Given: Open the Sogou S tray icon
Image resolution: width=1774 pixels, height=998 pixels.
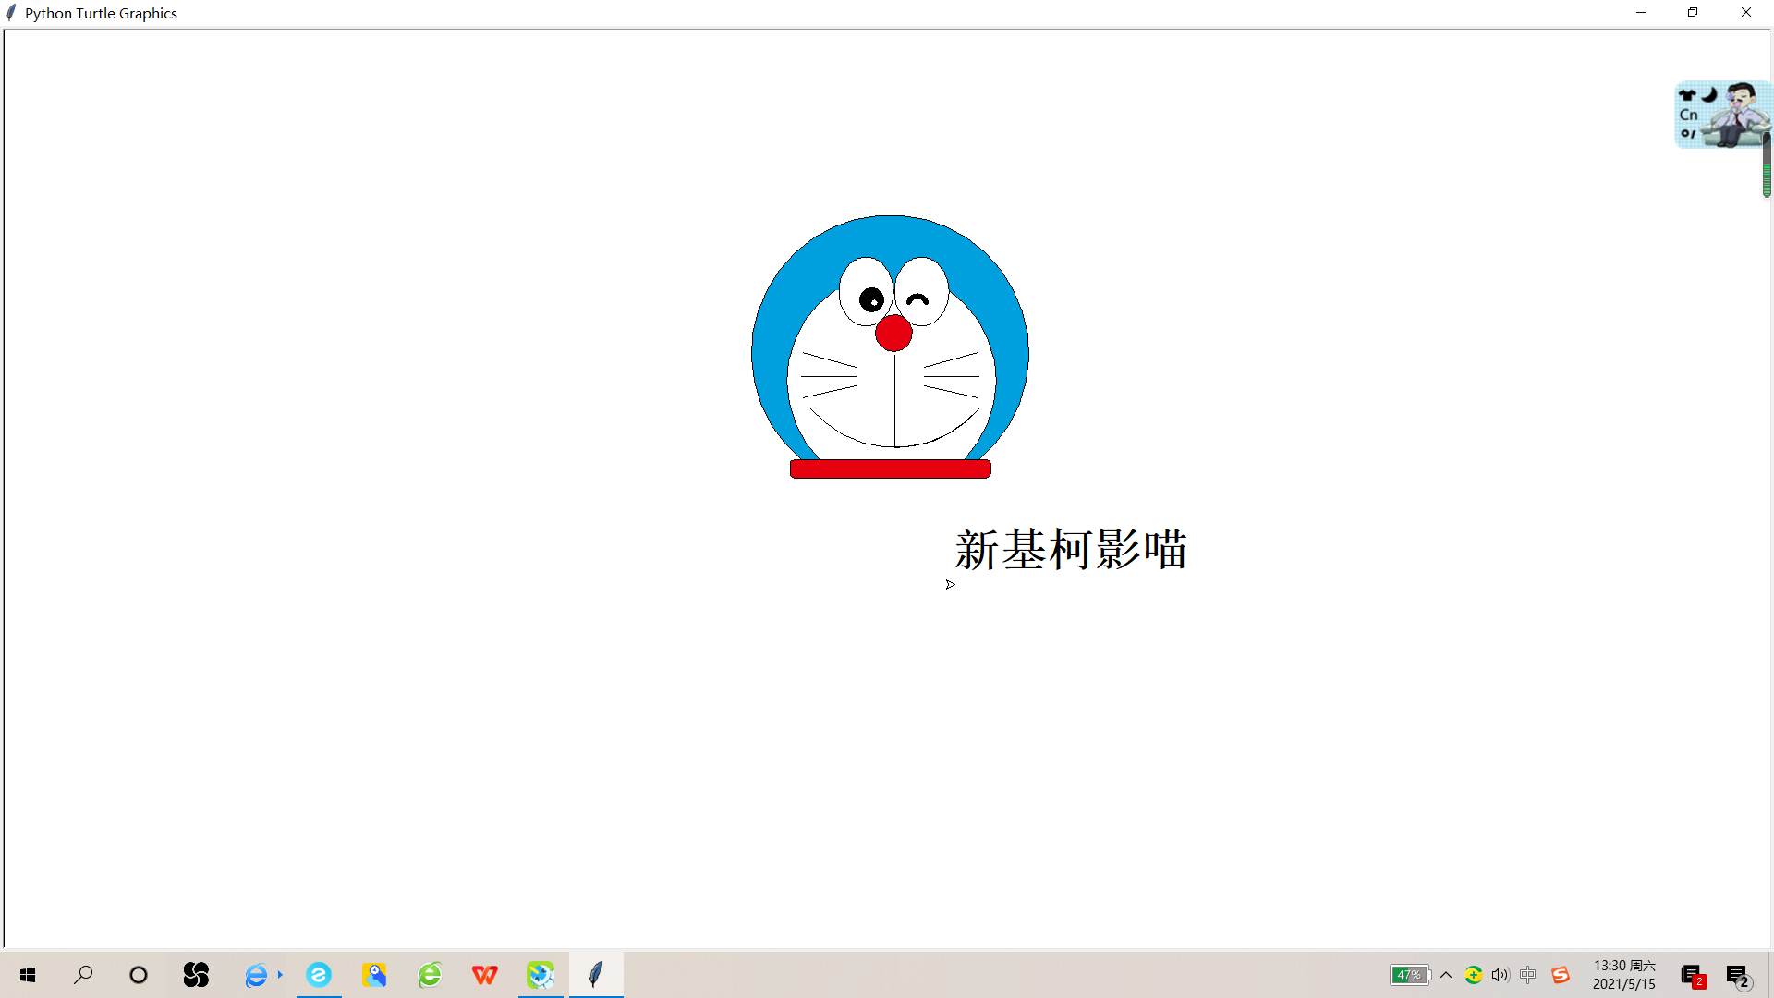Looking at the screenshot, I should pos(1561,975).
